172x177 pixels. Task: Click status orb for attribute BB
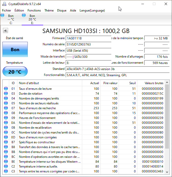click(6, 152)
